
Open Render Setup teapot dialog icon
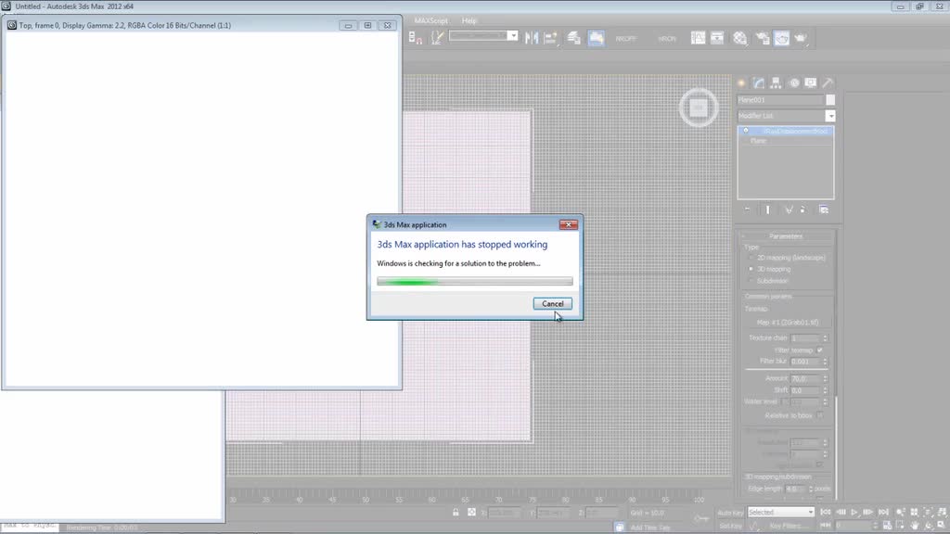763,38
